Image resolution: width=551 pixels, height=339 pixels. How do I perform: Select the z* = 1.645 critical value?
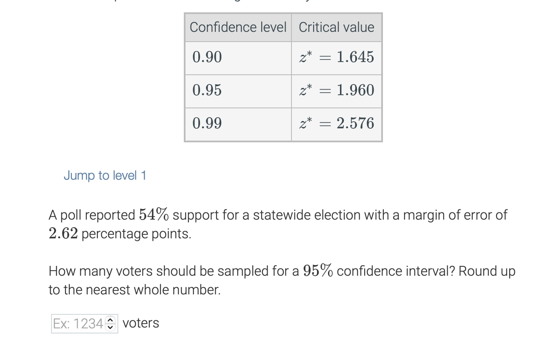tap(337, 57)
